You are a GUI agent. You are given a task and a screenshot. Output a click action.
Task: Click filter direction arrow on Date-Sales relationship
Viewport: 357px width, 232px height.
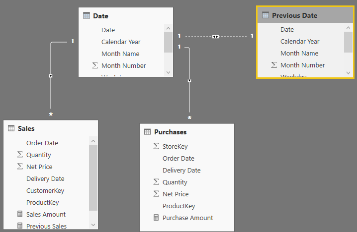tap(51, 76)
